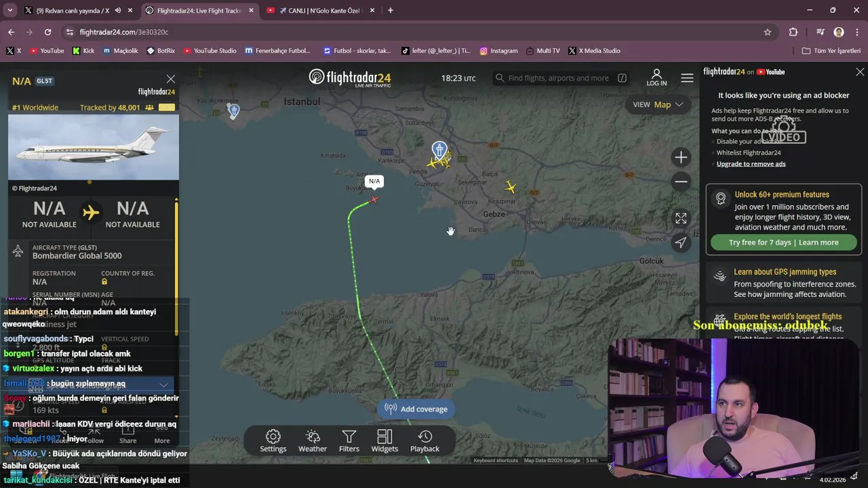Open the Settings gear on map toolbar
Screen dimensions: 868x488
point(273,441)
